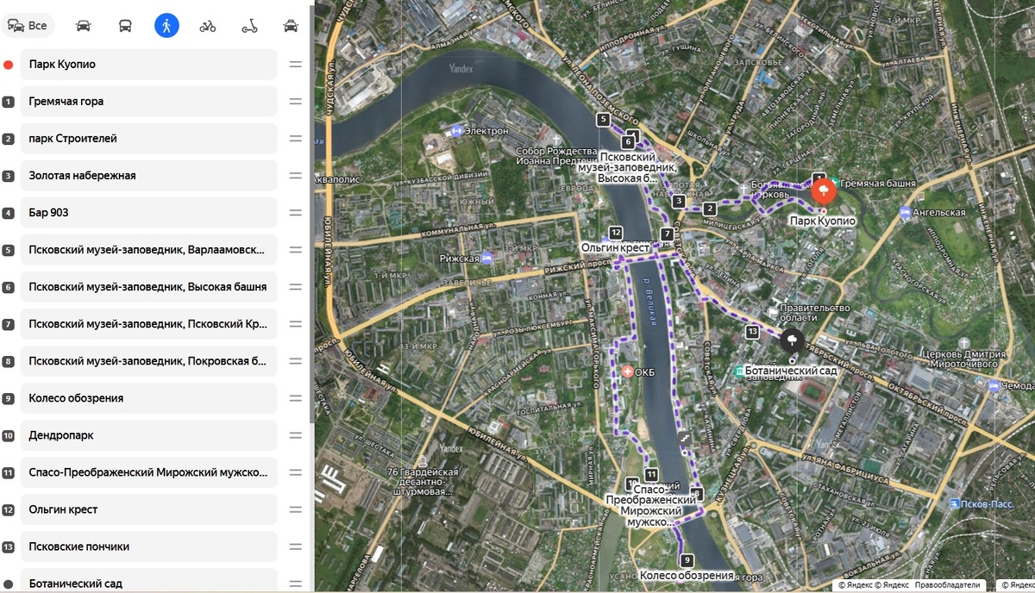Click the ОКБ hospital map marker
This screenshot has height=593, width=1035.
click(627, 371)
